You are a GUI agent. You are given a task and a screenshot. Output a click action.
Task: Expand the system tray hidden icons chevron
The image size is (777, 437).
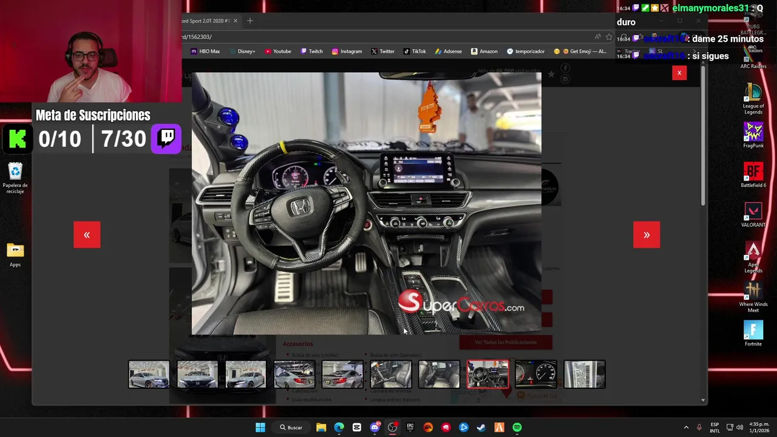pyautogui.click(x=686, y=427)
